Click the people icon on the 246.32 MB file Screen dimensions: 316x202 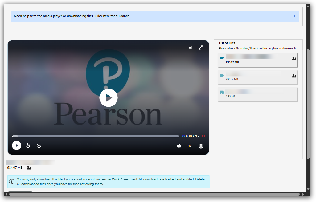[x=294, y=76]
